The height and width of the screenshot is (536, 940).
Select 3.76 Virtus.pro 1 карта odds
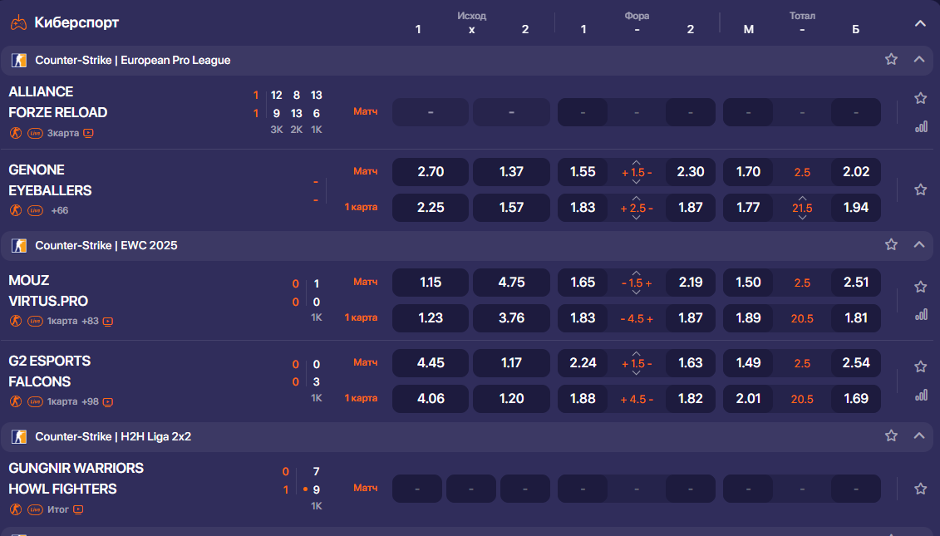point(511,318)
